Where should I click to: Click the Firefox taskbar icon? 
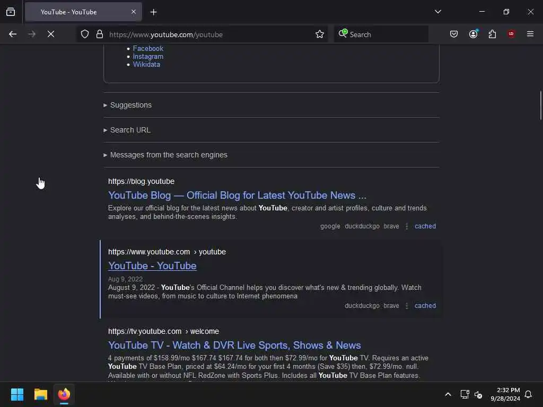point(64,394)
